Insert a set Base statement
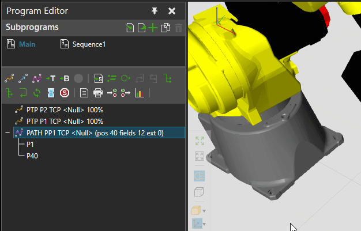The height and width of the screenshot is (231, 361). (x=65, y=79)
